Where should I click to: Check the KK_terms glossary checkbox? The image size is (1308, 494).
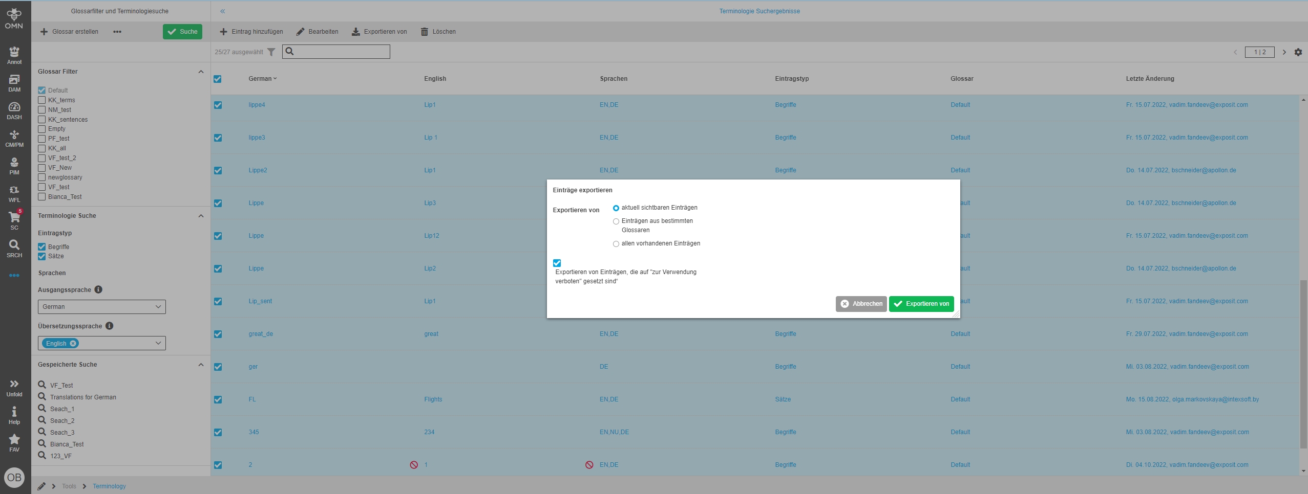[x=42, y=100]
